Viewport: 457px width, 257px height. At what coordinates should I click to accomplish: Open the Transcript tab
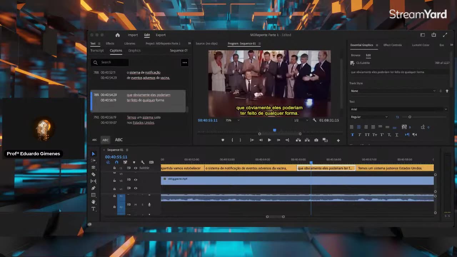[97, 51]
